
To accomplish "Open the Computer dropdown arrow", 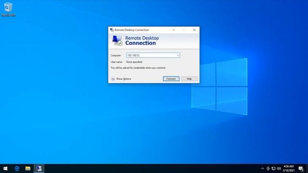I will point(178,55).
